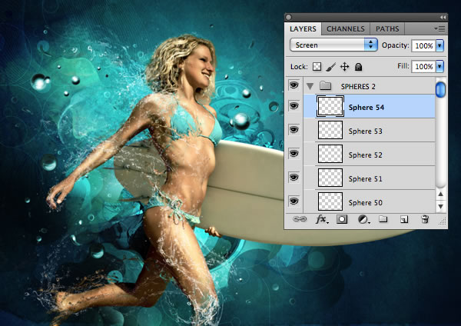The height and width of the screenshot is (326, 461).
Task: Add a layer mask
Action: click(x=342, y=219)
